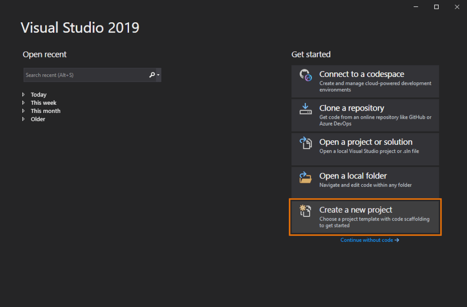Click the Create a new project icon
Viewport: 467px width, 307px height.
tap(305, 211)
